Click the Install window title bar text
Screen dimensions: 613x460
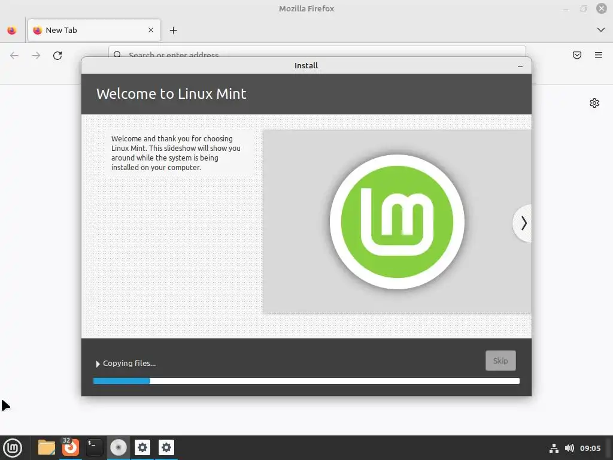306,66
